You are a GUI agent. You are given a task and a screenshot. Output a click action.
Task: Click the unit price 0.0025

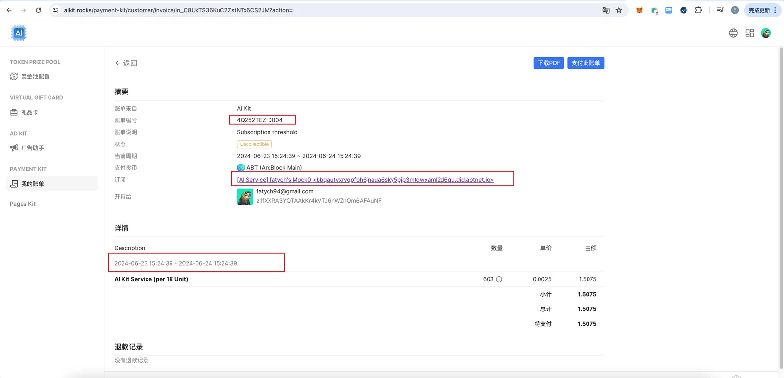(542, 279)
